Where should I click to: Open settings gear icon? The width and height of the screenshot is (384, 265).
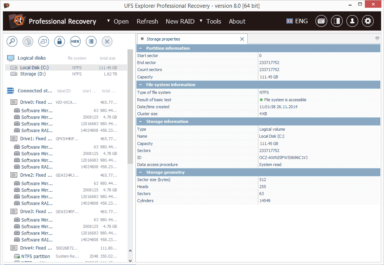[x=368, y=21]
